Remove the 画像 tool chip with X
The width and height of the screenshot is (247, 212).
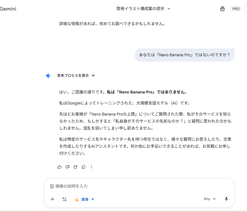click(x=93, y=199)
